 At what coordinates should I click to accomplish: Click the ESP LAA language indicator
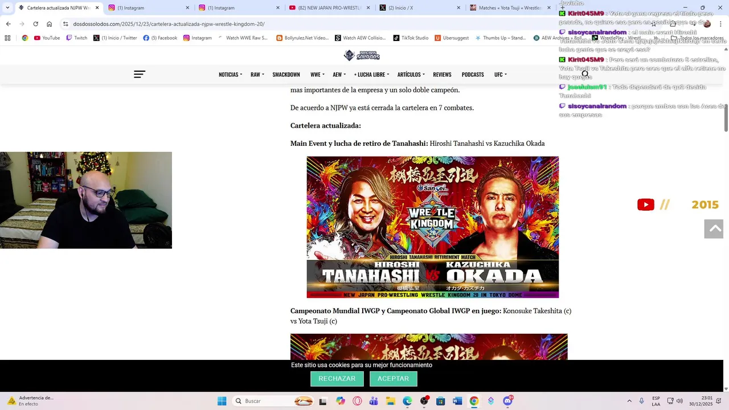click(656, 401)
